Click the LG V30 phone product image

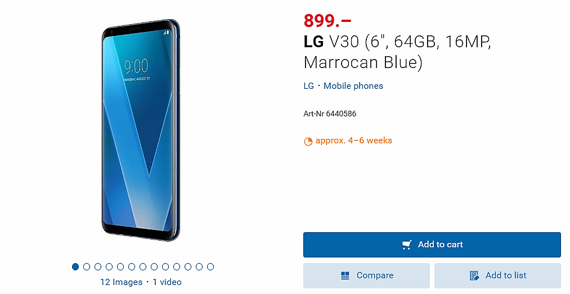[141, 132]
